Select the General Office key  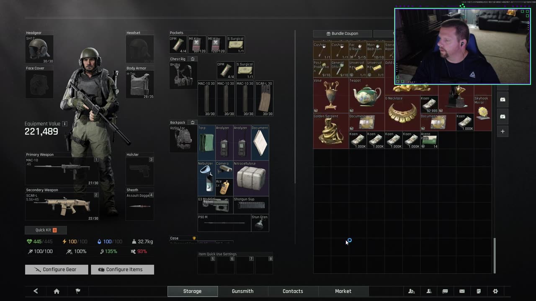340,69
